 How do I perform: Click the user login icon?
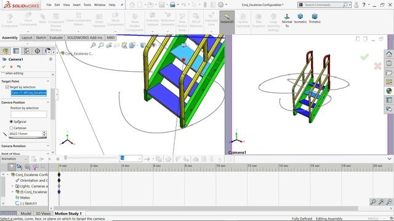(x=356, y=5)
